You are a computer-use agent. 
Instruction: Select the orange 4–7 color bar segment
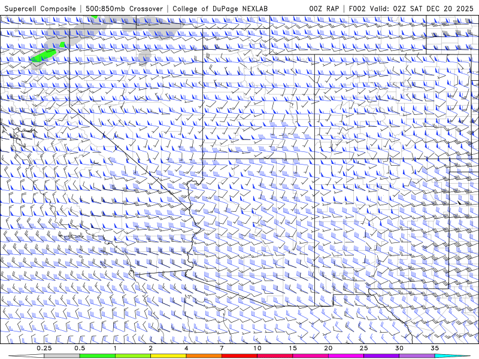[204, 356]
